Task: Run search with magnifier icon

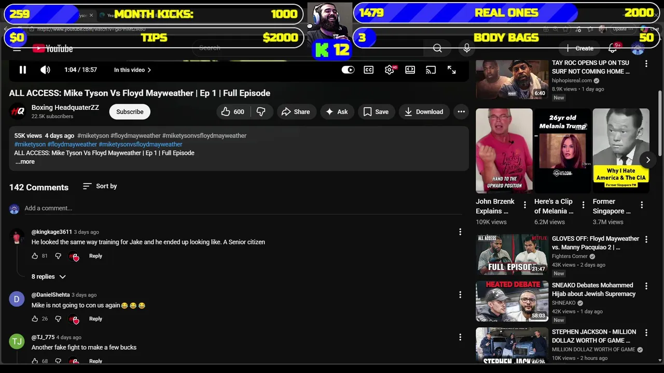Action: click(x=437, y=48)
